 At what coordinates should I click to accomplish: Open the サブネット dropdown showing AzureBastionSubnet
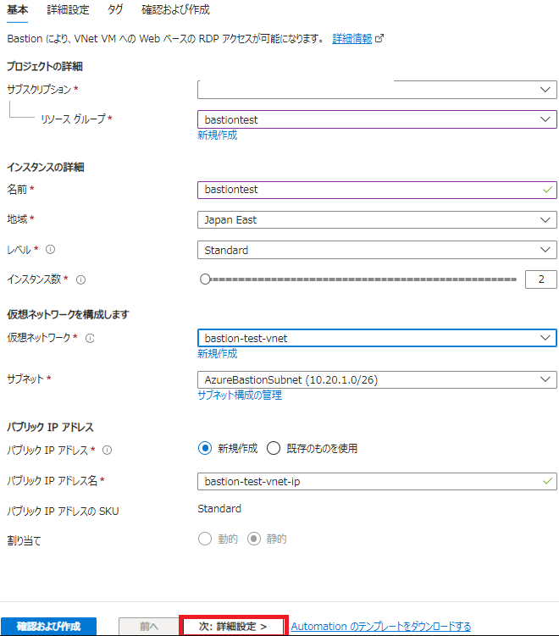[x=377, y=379]
